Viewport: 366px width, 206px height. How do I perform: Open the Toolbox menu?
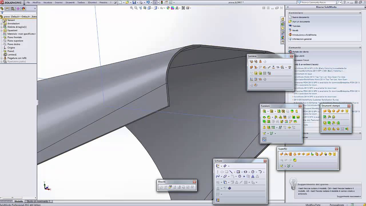coord(81,2)
